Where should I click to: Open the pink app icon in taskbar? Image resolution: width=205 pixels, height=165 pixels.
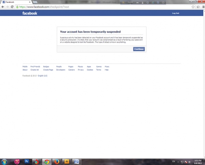(x=17, y=162)
